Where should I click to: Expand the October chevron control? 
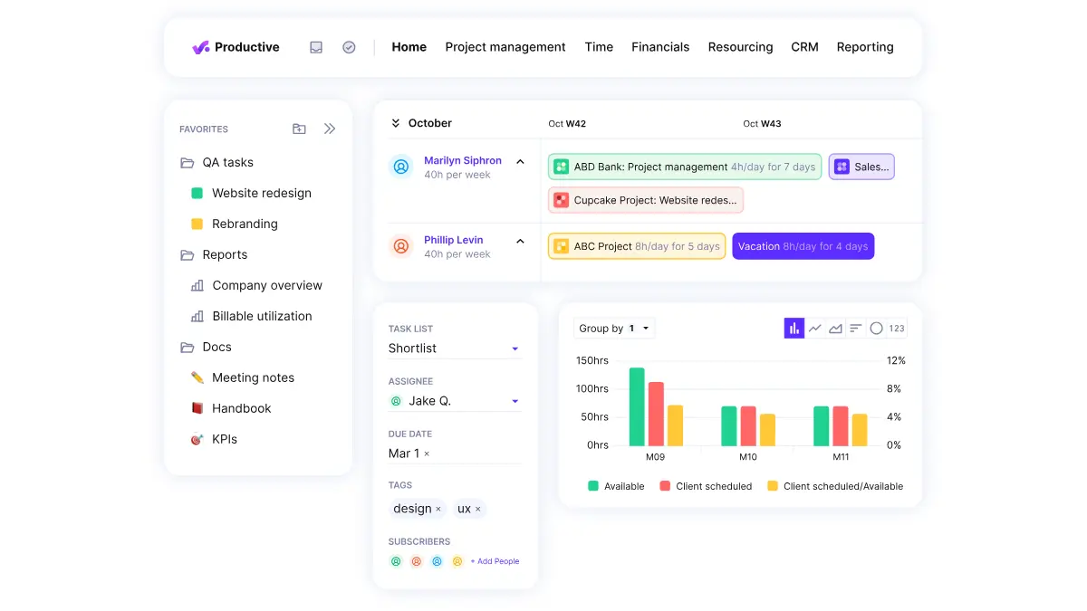pyautogui.click(x=396, y=122)
